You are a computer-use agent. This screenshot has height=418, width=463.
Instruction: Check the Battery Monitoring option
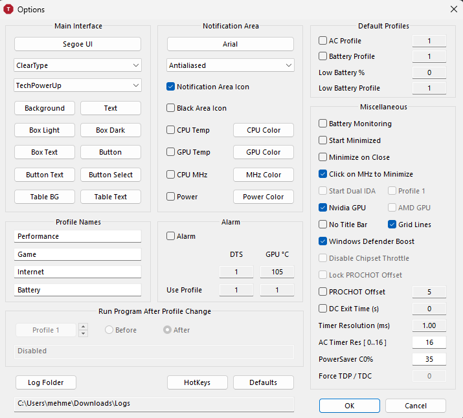(322, 124)
